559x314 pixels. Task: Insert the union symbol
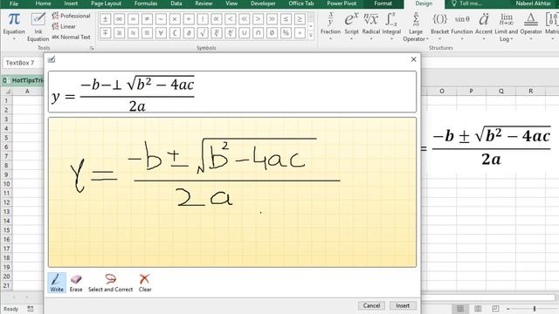click(245, 33)
